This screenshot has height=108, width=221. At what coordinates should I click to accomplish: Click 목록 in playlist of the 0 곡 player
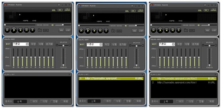(65, 101)
